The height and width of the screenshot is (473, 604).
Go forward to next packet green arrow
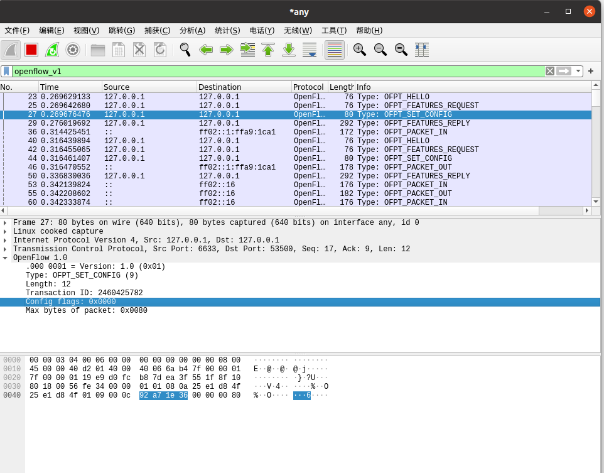click(x=227, y=50)
